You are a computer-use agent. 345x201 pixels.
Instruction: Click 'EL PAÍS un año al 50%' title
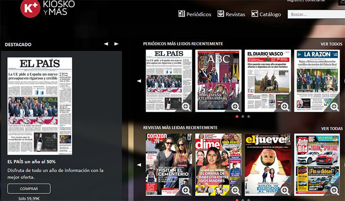click(31, 162)
